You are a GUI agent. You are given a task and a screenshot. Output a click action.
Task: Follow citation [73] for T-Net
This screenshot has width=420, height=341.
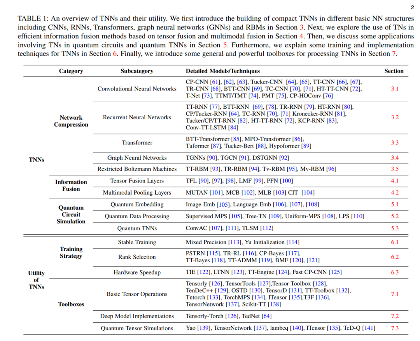(206, 96)
